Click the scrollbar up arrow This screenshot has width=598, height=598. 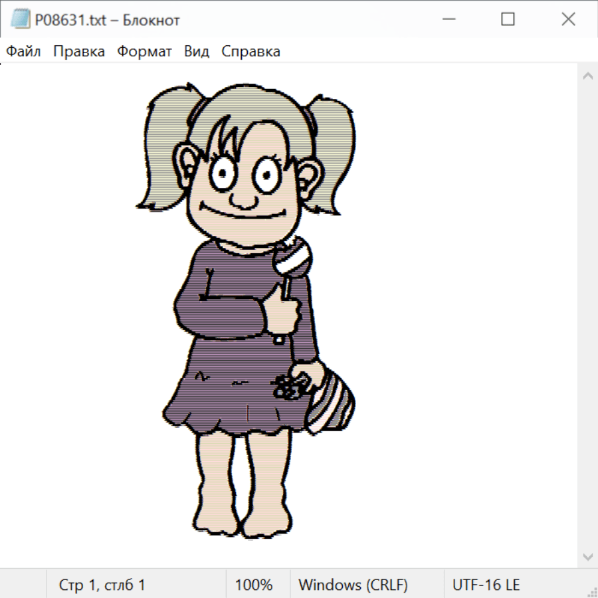click(x=587, y=76)
